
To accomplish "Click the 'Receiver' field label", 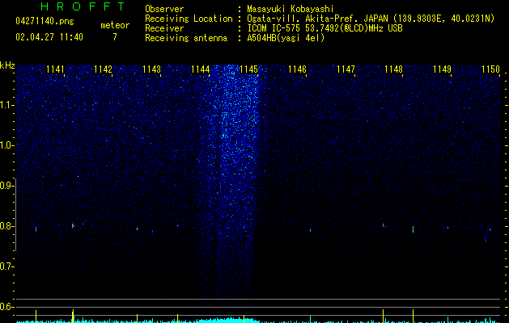I will (x=164, y=28).
